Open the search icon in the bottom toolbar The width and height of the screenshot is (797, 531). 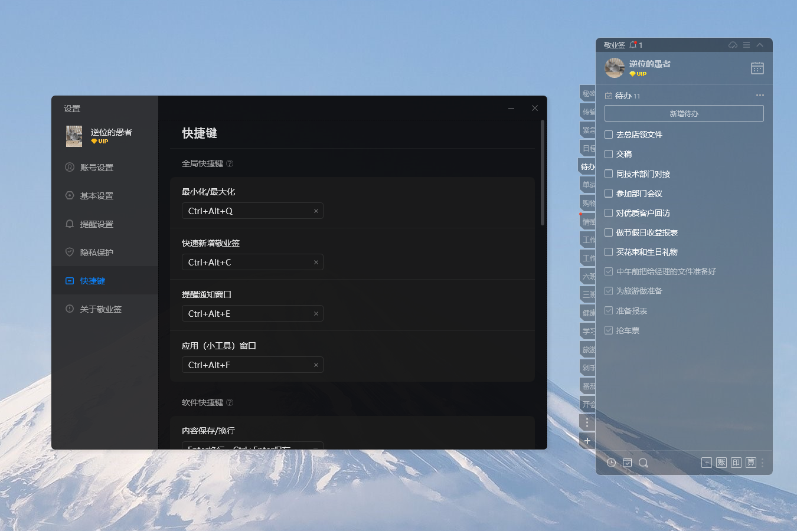pos(643,463)
